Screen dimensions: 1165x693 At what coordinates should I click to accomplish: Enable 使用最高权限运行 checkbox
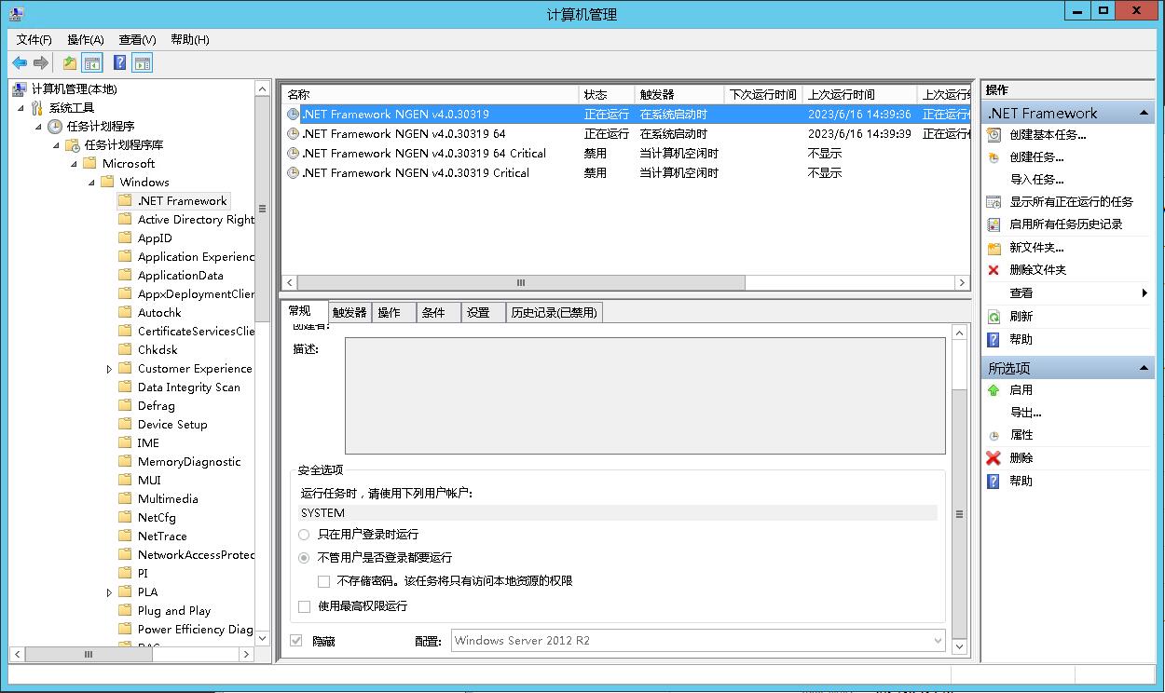tap(304, 606)
